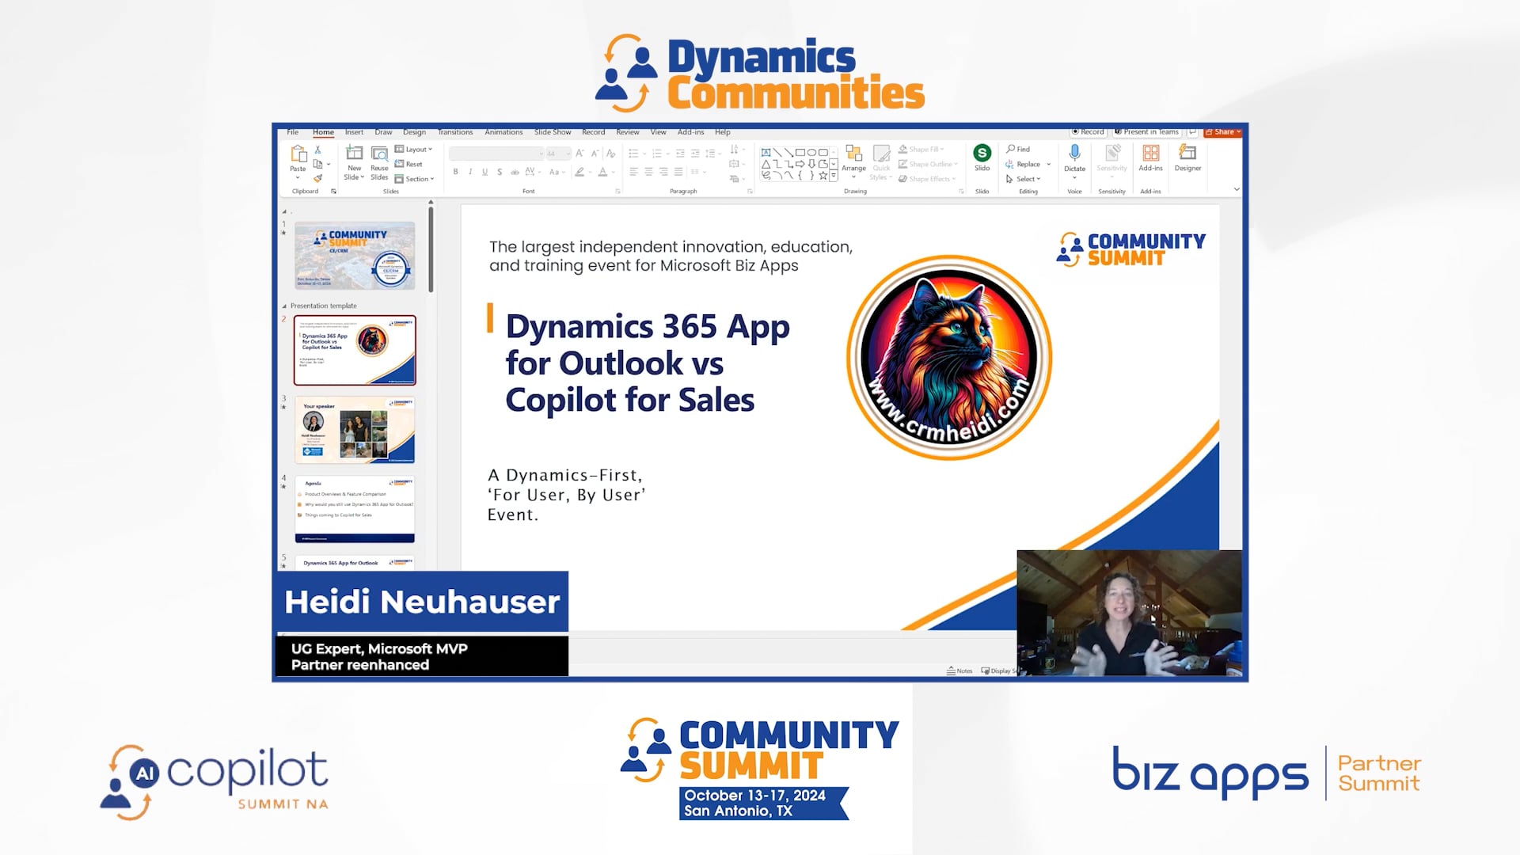Toggle underline formatting
This screenshot has width=1520, height=855.
tap(484, 172)
